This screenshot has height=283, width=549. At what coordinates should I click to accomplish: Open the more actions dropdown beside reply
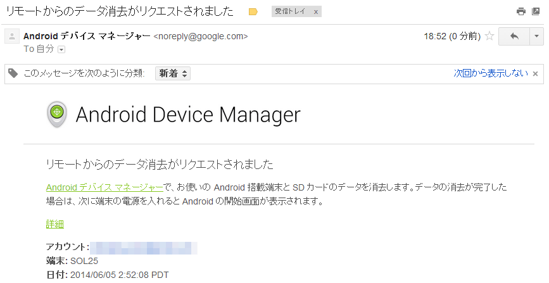coord(537,36)
